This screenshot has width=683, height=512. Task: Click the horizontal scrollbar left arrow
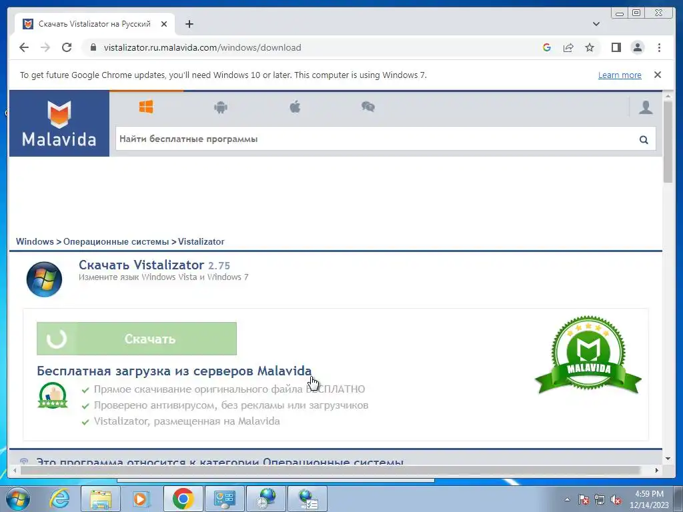(x=15, y=470)
